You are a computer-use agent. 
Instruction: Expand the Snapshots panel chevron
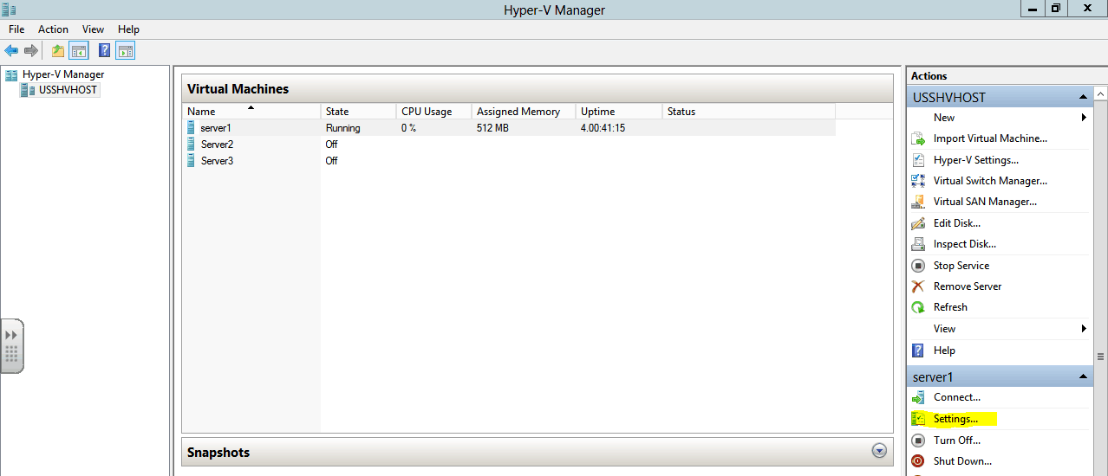point(880,451)
